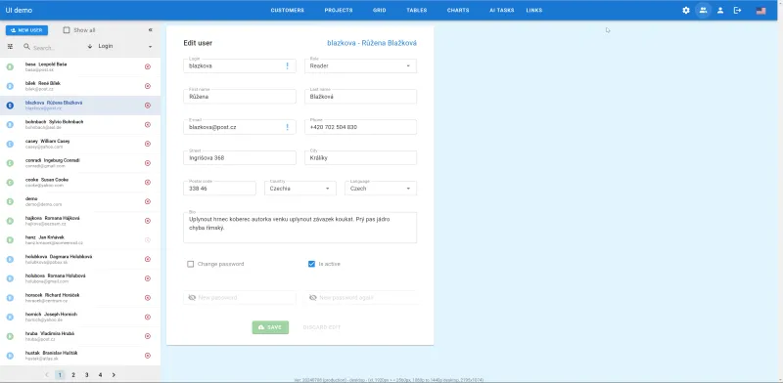Tick the Change password checkbox
The image size is (783, 383).
(190, 264)
